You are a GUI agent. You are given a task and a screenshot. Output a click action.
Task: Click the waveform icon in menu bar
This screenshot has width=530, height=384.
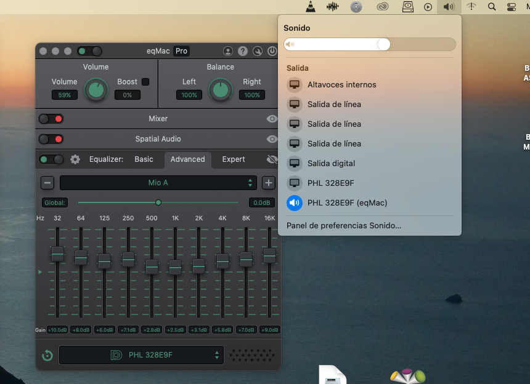pyautogui.click(x=333, y=7)
